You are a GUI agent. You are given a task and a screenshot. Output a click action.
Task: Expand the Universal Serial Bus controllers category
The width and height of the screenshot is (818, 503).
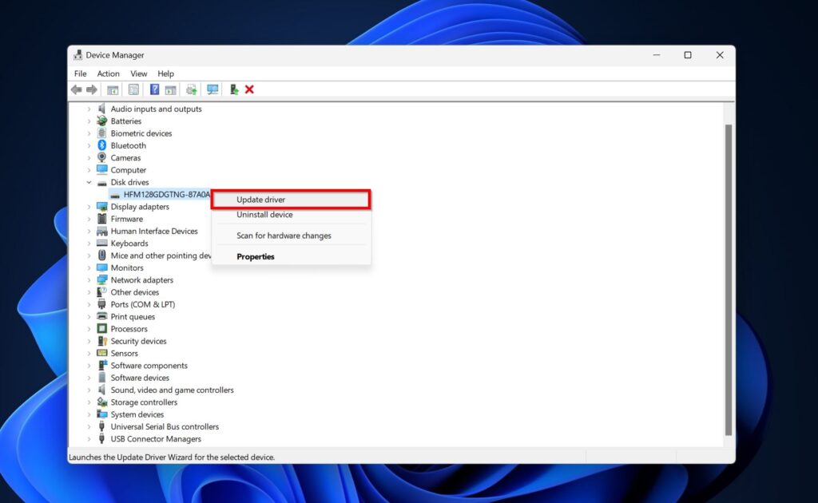pos(88,426)
